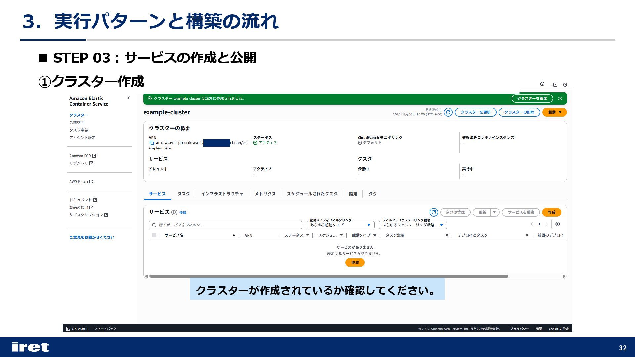Screen dimensions: 635x357
Task: Click the 更新 button in services panel
Action: coord(482,212)
